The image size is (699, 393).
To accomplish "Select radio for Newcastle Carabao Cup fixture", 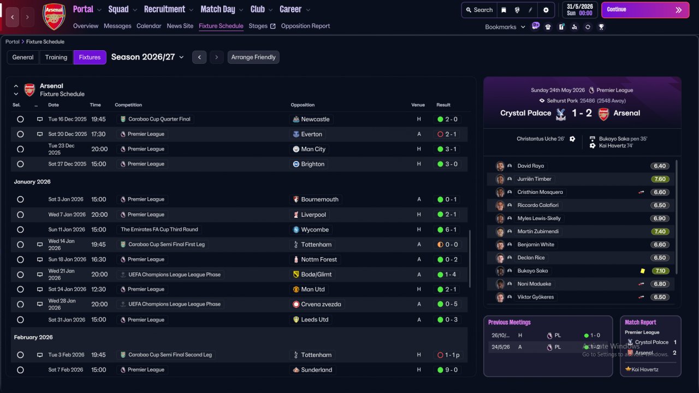I will [20, 119].
